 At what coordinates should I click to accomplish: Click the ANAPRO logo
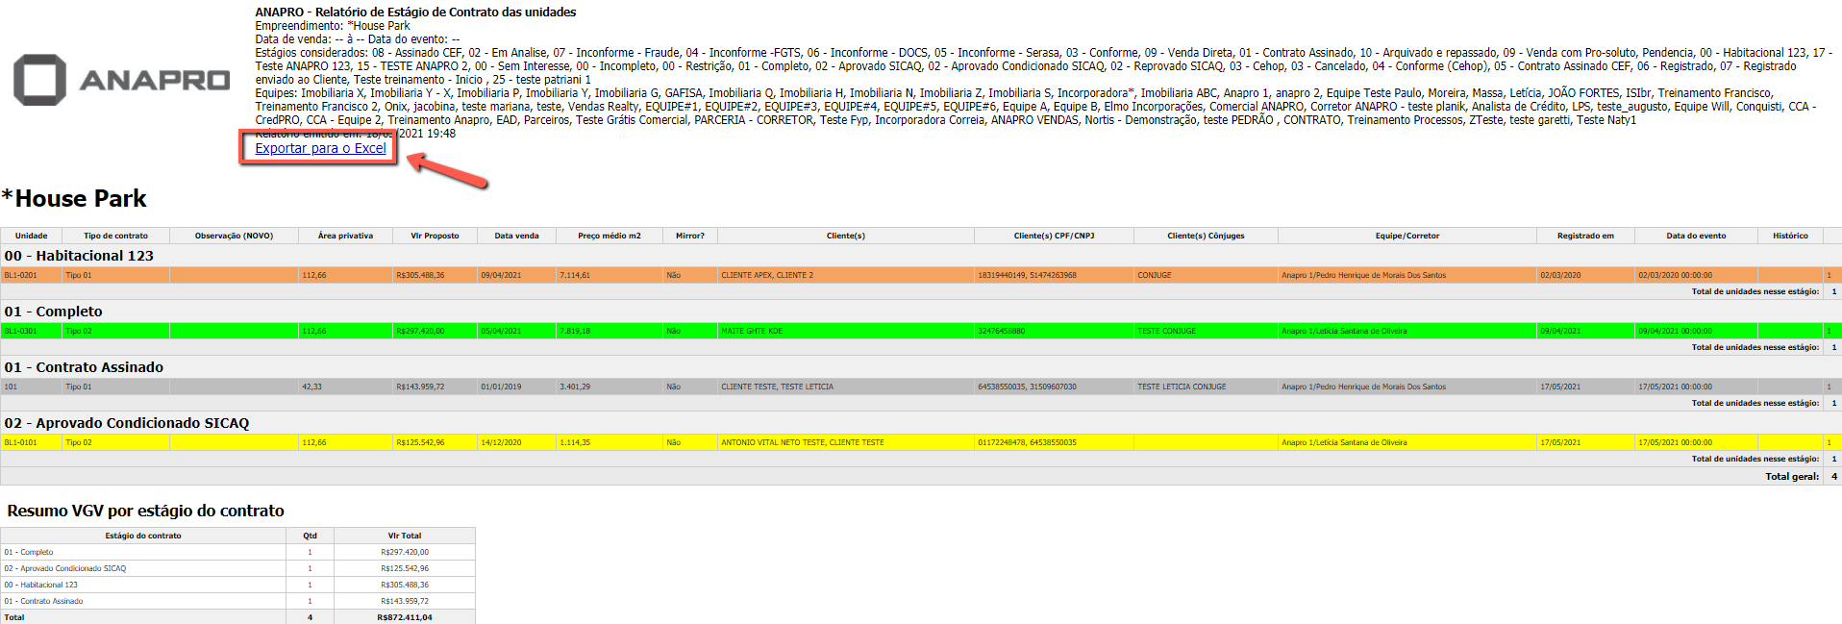pos(121,80)
